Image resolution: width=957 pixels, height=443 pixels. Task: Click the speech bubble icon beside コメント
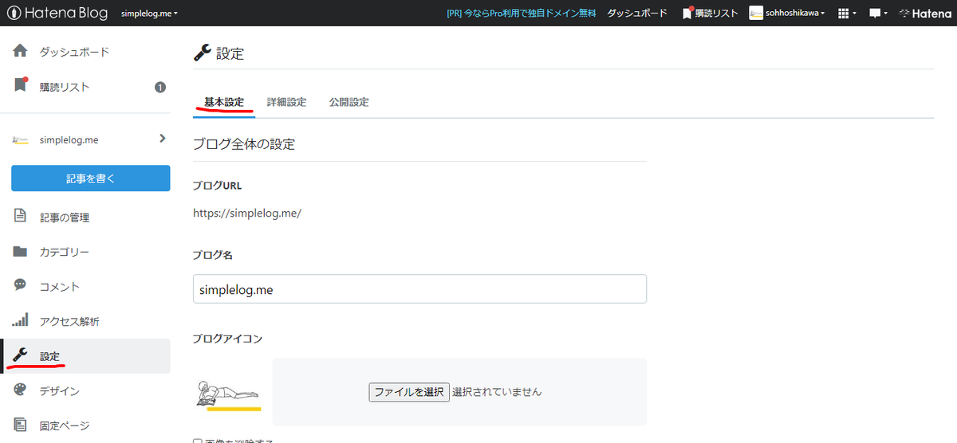pyautogui.click(x=21, y=285)
